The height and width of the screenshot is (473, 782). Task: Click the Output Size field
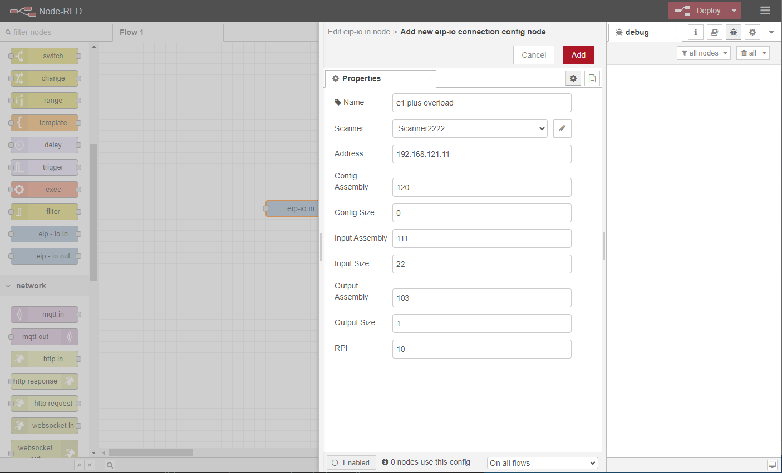click(x=482, y=323)
